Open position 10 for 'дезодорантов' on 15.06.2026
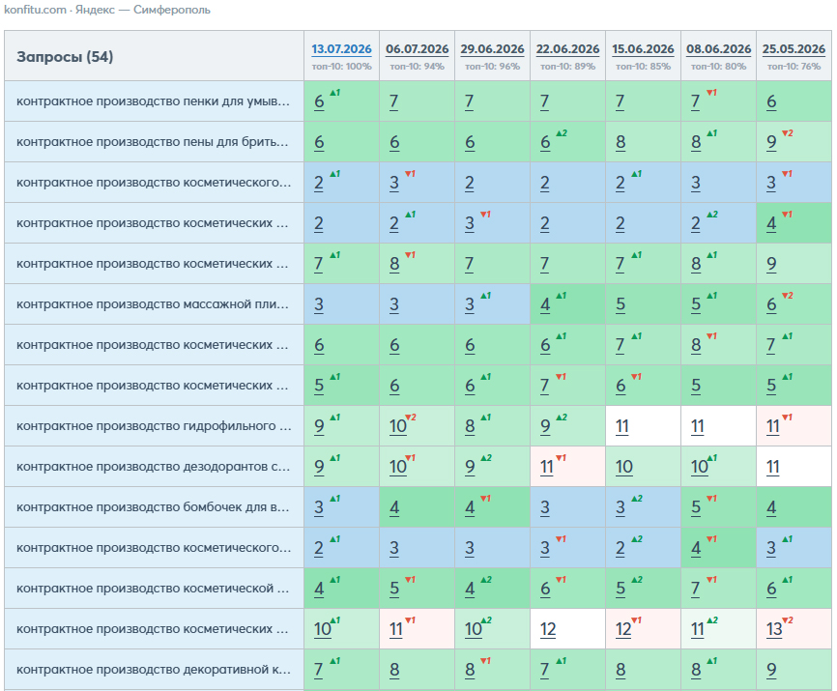 (x=624, y=467)
